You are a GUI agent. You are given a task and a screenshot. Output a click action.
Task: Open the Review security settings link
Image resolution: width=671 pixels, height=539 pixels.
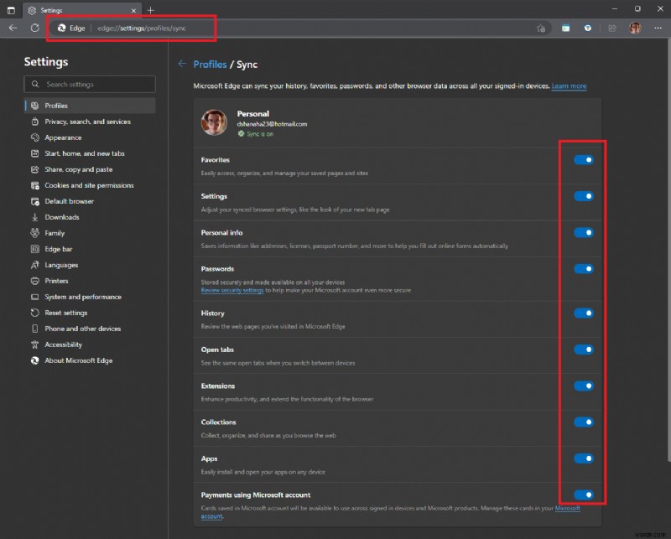(229, 290)
